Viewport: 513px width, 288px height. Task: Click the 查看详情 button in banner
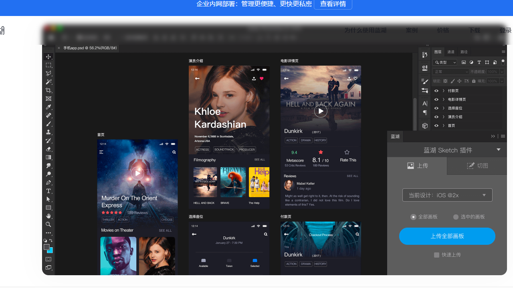pyautogui.click(x=333, y=4)
